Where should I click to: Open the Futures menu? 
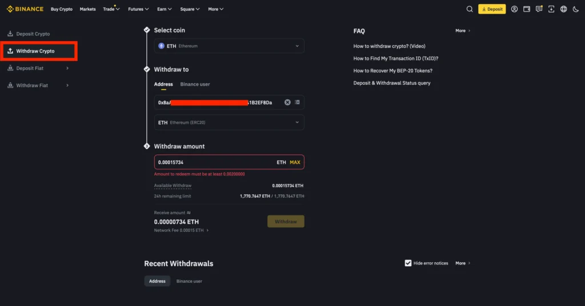pyautogui.click(x=138, y=9)
